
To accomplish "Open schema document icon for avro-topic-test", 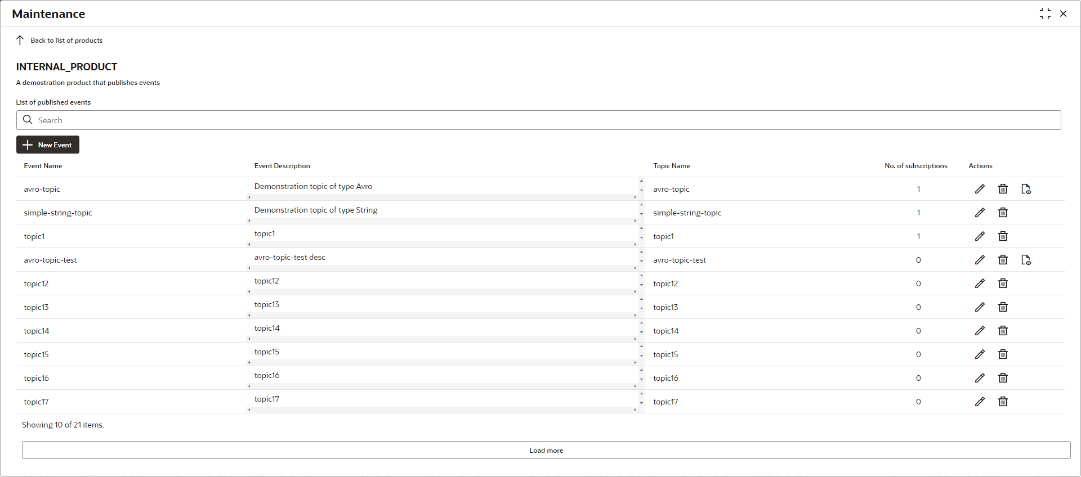I will pos(1026,260).
